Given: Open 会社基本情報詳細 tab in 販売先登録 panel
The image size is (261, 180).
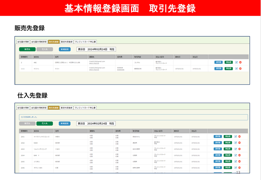Looking at the screenshot, I should [39, 42].
